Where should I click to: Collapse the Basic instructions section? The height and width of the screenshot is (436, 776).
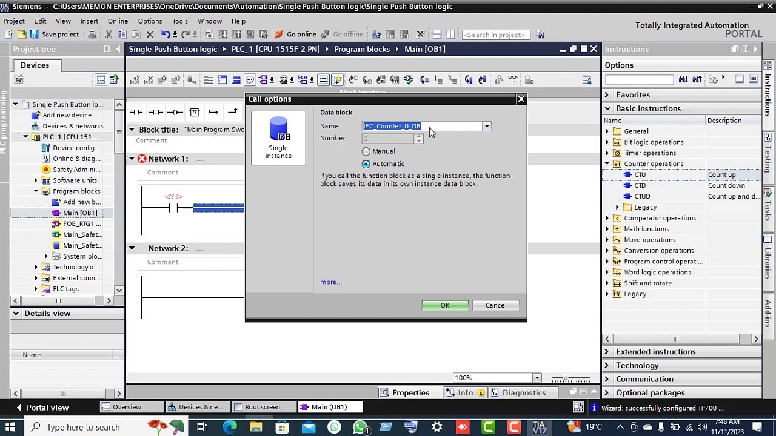tap(607, 108)
